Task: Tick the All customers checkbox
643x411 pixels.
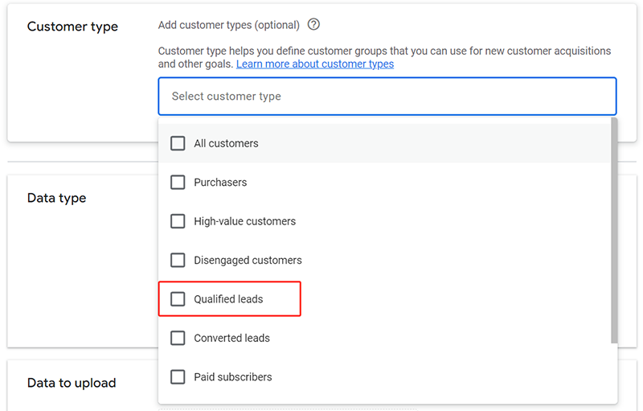Action: (178, 144)
